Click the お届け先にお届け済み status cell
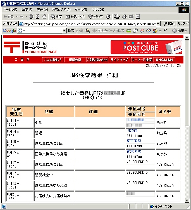This screenshot has height=210, width=191. (54, 196)
